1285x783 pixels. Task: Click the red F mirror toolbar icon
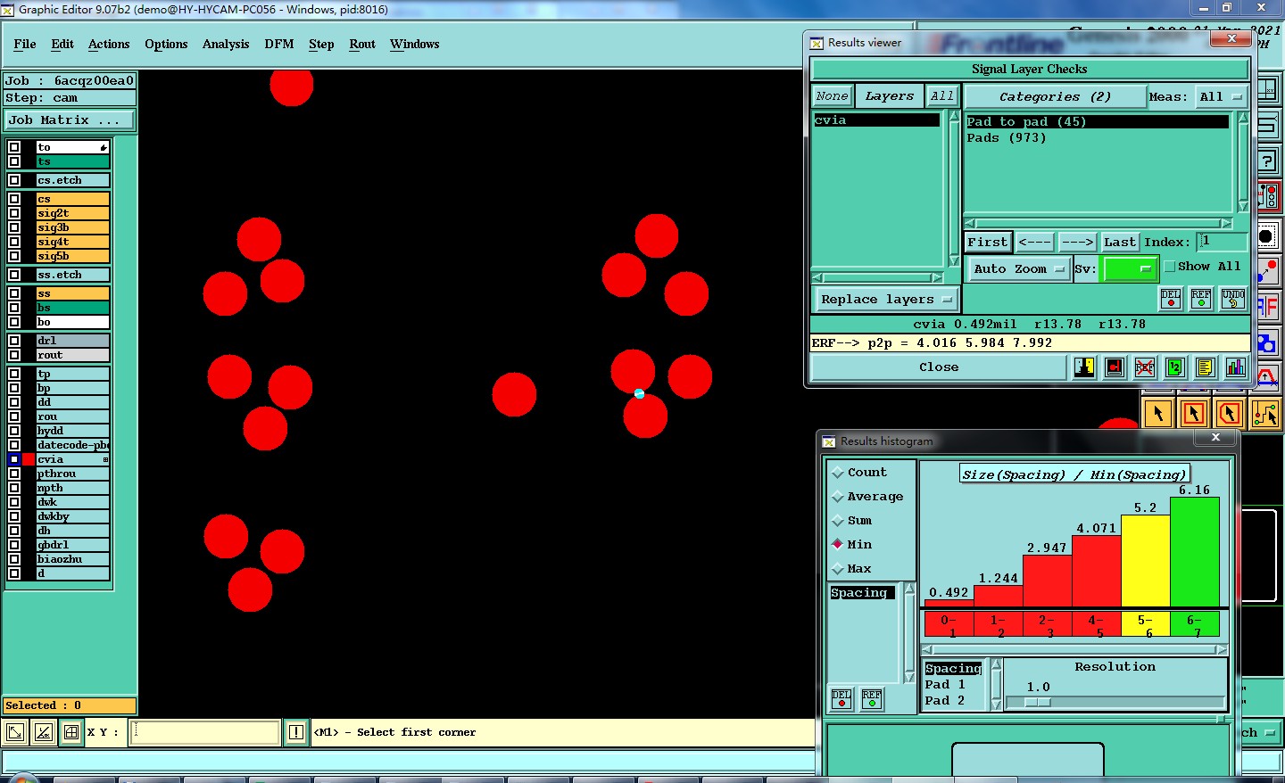1268,307
